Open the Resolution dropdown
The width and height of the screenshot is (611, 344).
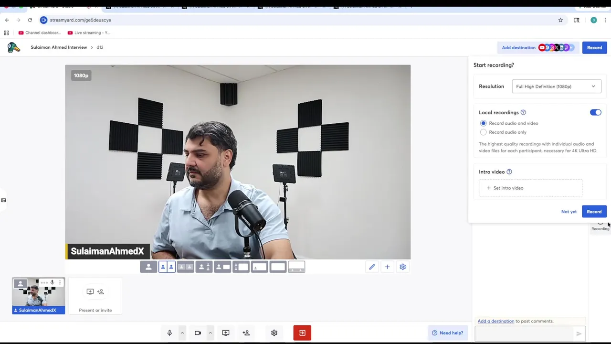pos(556,86)
